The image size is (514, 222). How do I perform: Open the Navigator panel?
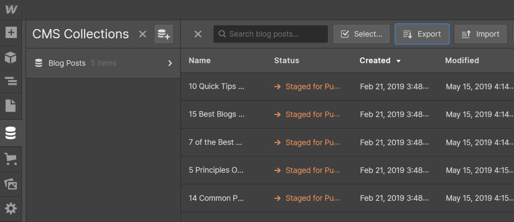tap(11, 81)
